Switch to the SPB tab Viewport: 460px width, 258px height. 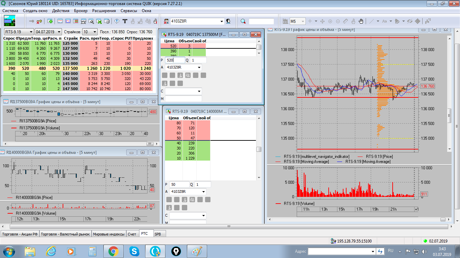tap(158, 234)
